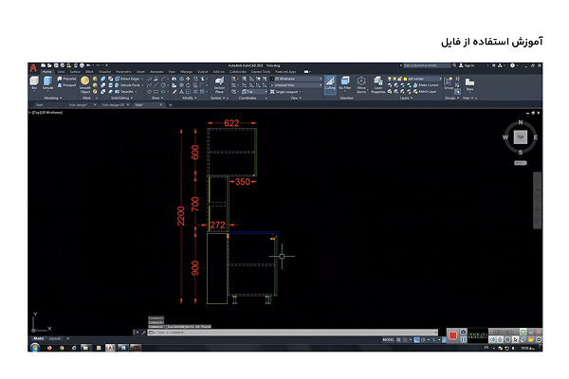Viewport: 569px width, 379px height.
Task: Click the AutoCAD icon in the taskbar
Action: [110, 348]
